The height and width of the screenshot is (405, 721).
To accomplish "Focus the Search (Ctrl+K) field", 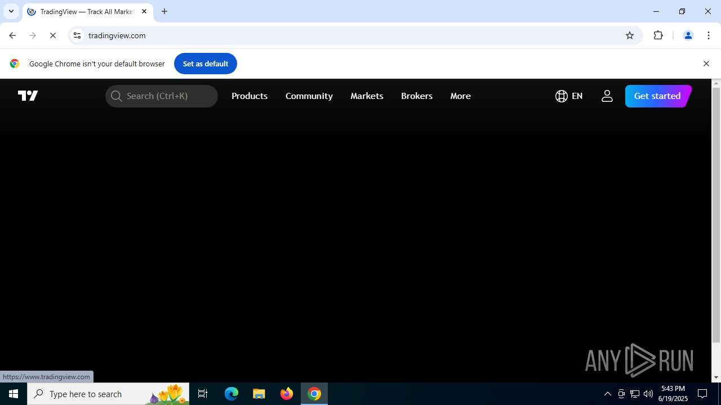I will (162, 96).
